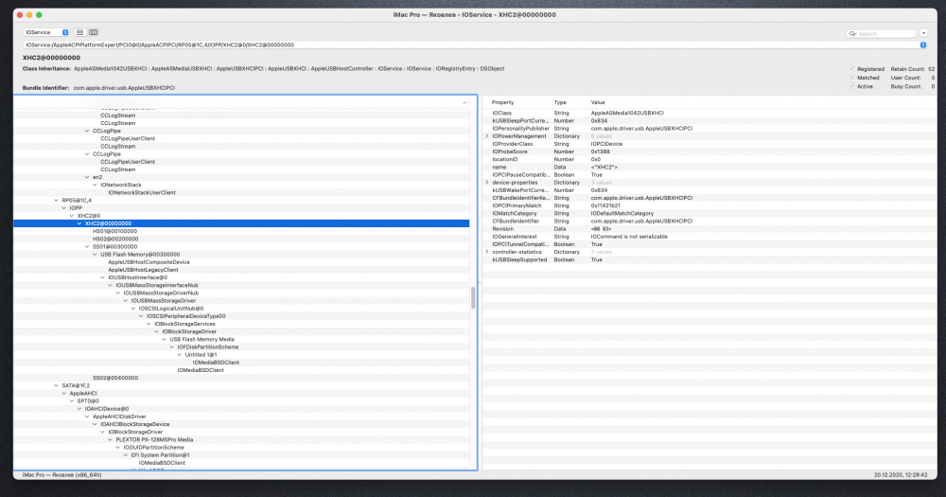Select the IOSCSIPeripheralDeviceType00 row
Image resolution: width=946 pixels, height=497 pixels.
[241, 316]
